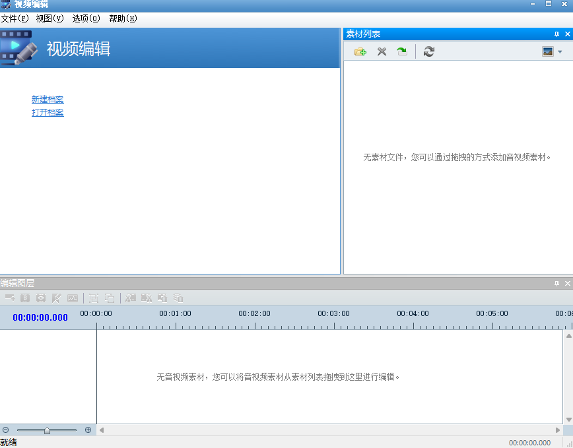Click the timeline horizontal scroll left arrow

(102, 430)
